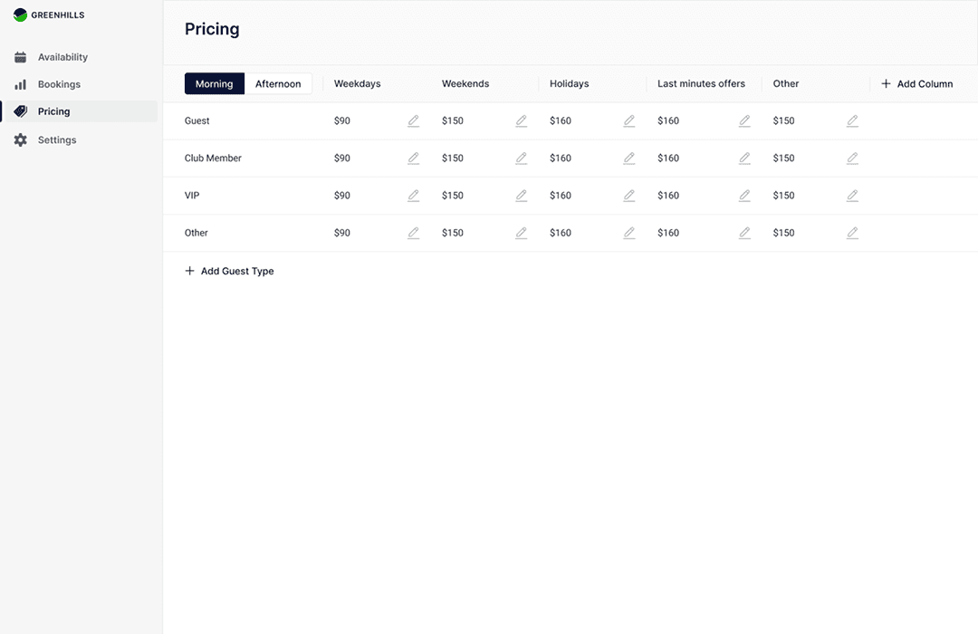Switch to the Afternoon tab

pos(278,83)
